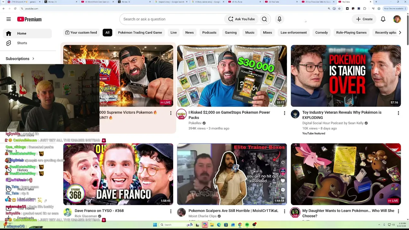Select the Gaming chip
The image size is (409, 230).
click(231, 33)
